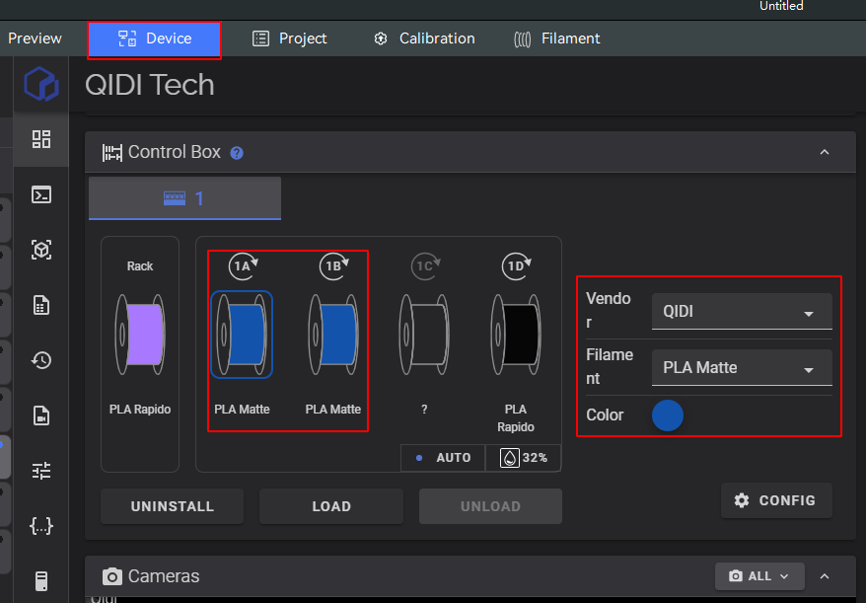Open the Filament dropdown showing PLA Matte
Screen dimensions: 866x603
point(741,368)
